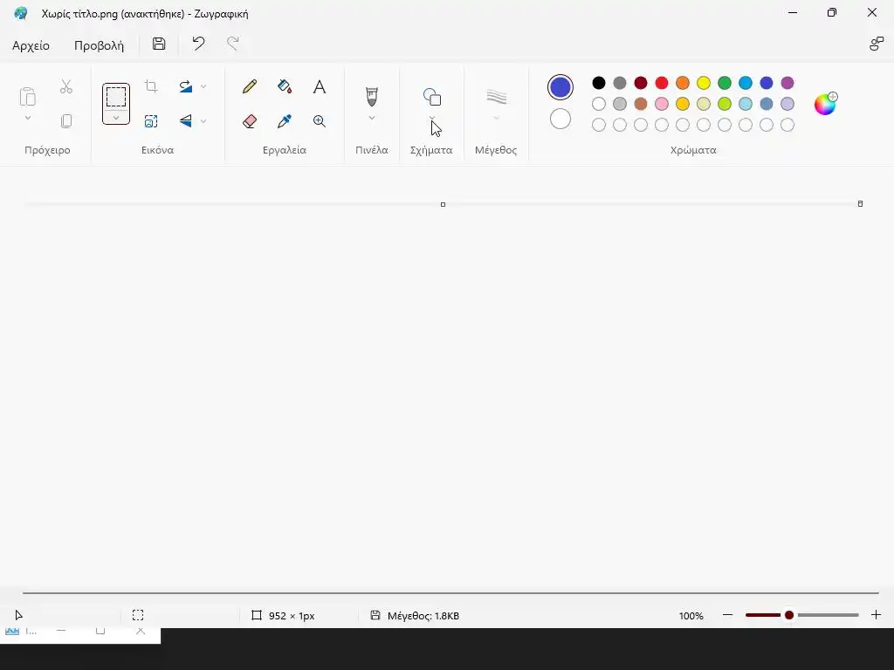Pick the lime green color swatch

click(x=725, y=104)
